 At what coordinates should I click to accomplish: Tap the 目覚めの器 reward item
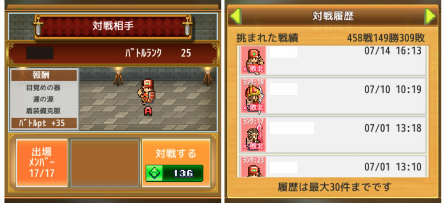pos(43,87)
